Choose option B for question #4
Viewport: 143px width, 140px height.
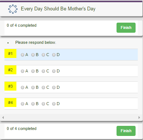tap(33, 104)
